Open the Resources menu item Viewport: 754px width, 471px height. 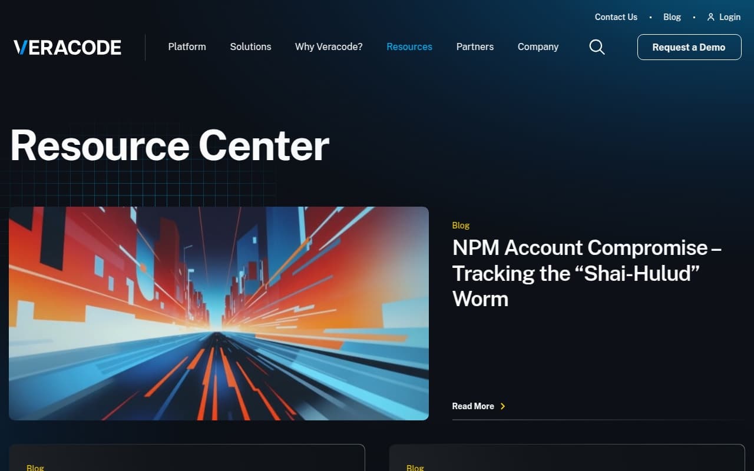pyautogui.click(x=409, y=47)
